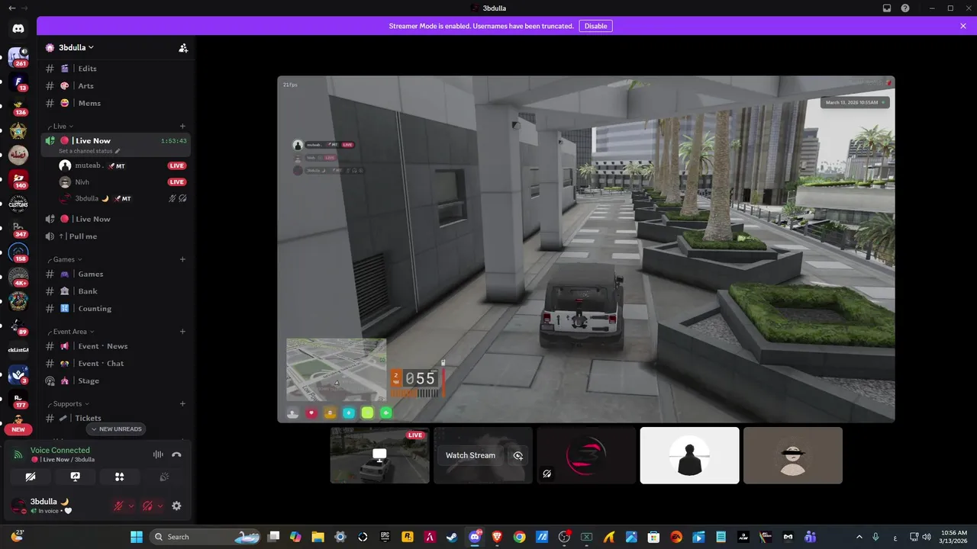Open the Voice Connected connection info icon
Screen dimensions: 977x549
point(18,454)
